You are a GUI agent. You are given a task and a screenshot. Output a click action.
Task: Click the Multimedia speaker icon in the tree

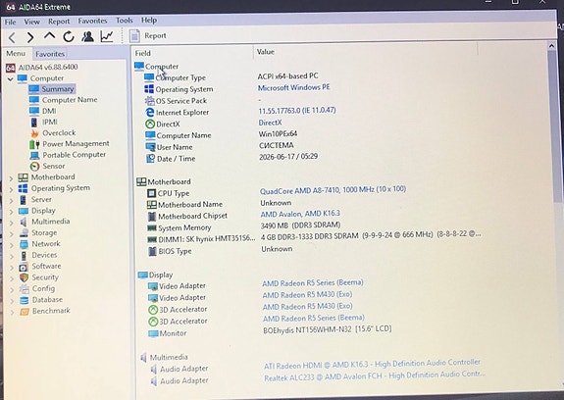[x=24, y=222]
